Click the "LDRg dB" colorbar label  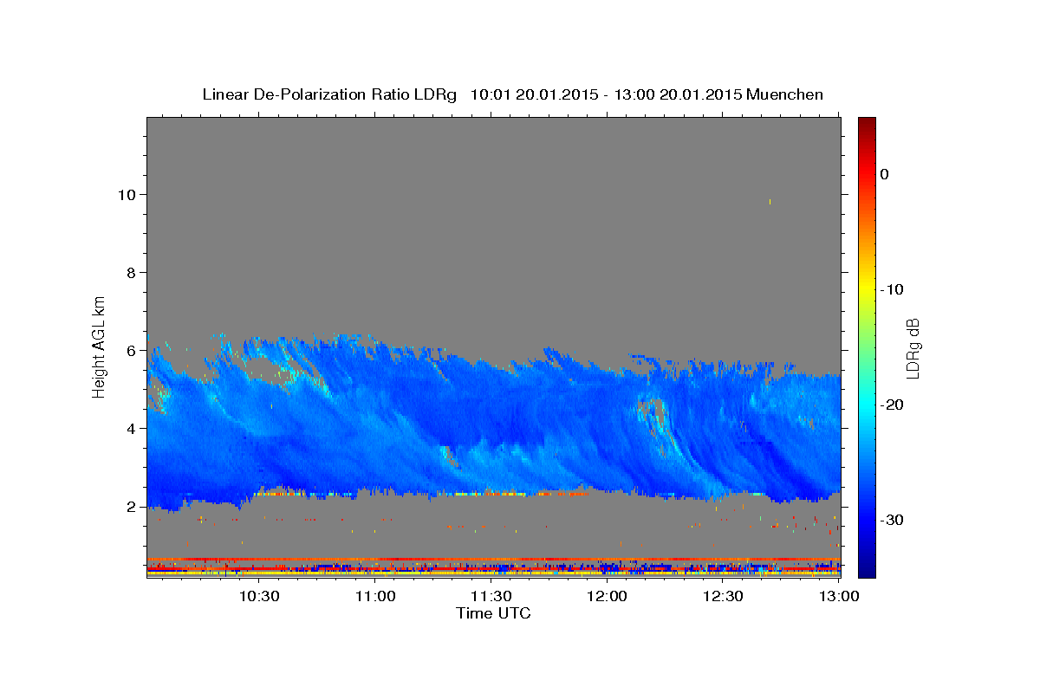[x=912, y=348]
